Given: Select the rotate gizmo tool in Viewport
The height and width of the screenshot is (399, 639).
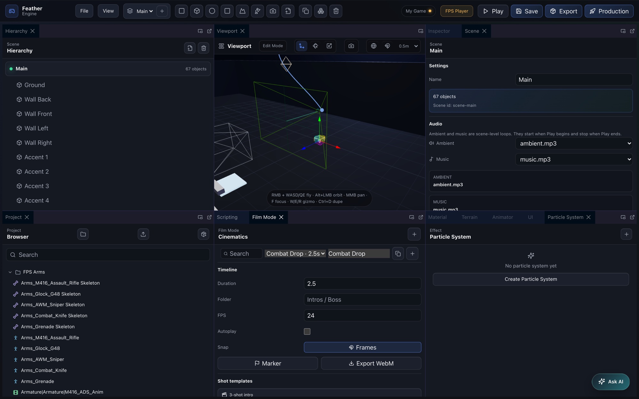Looking at the screenshot, I should pos(315,46).
